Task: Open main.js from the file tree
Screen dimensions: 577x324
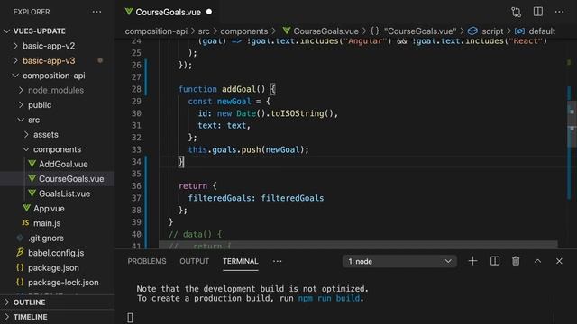Action: [47, 223]
